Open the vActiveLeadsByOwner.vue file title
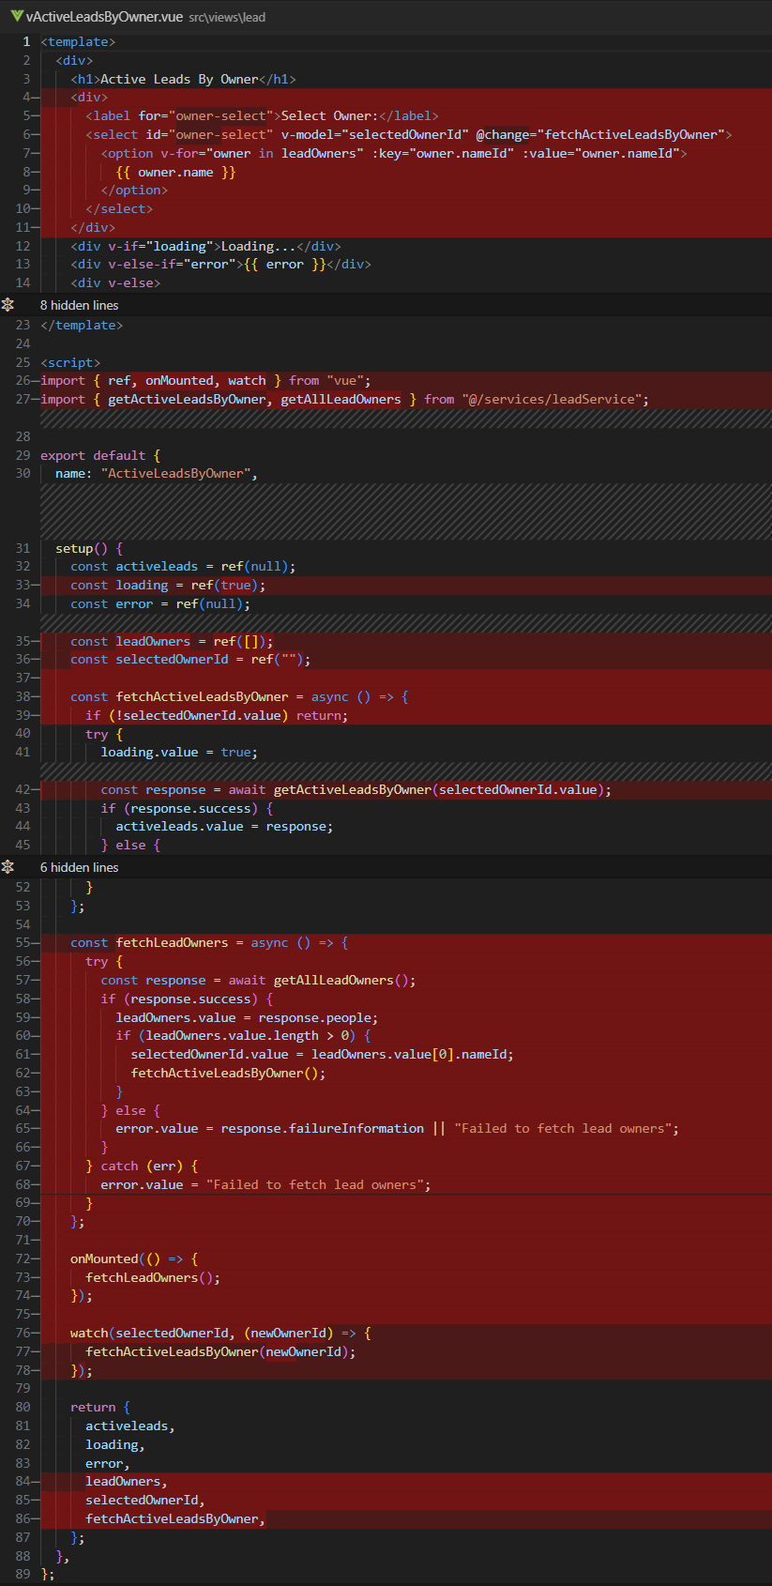 104,17
